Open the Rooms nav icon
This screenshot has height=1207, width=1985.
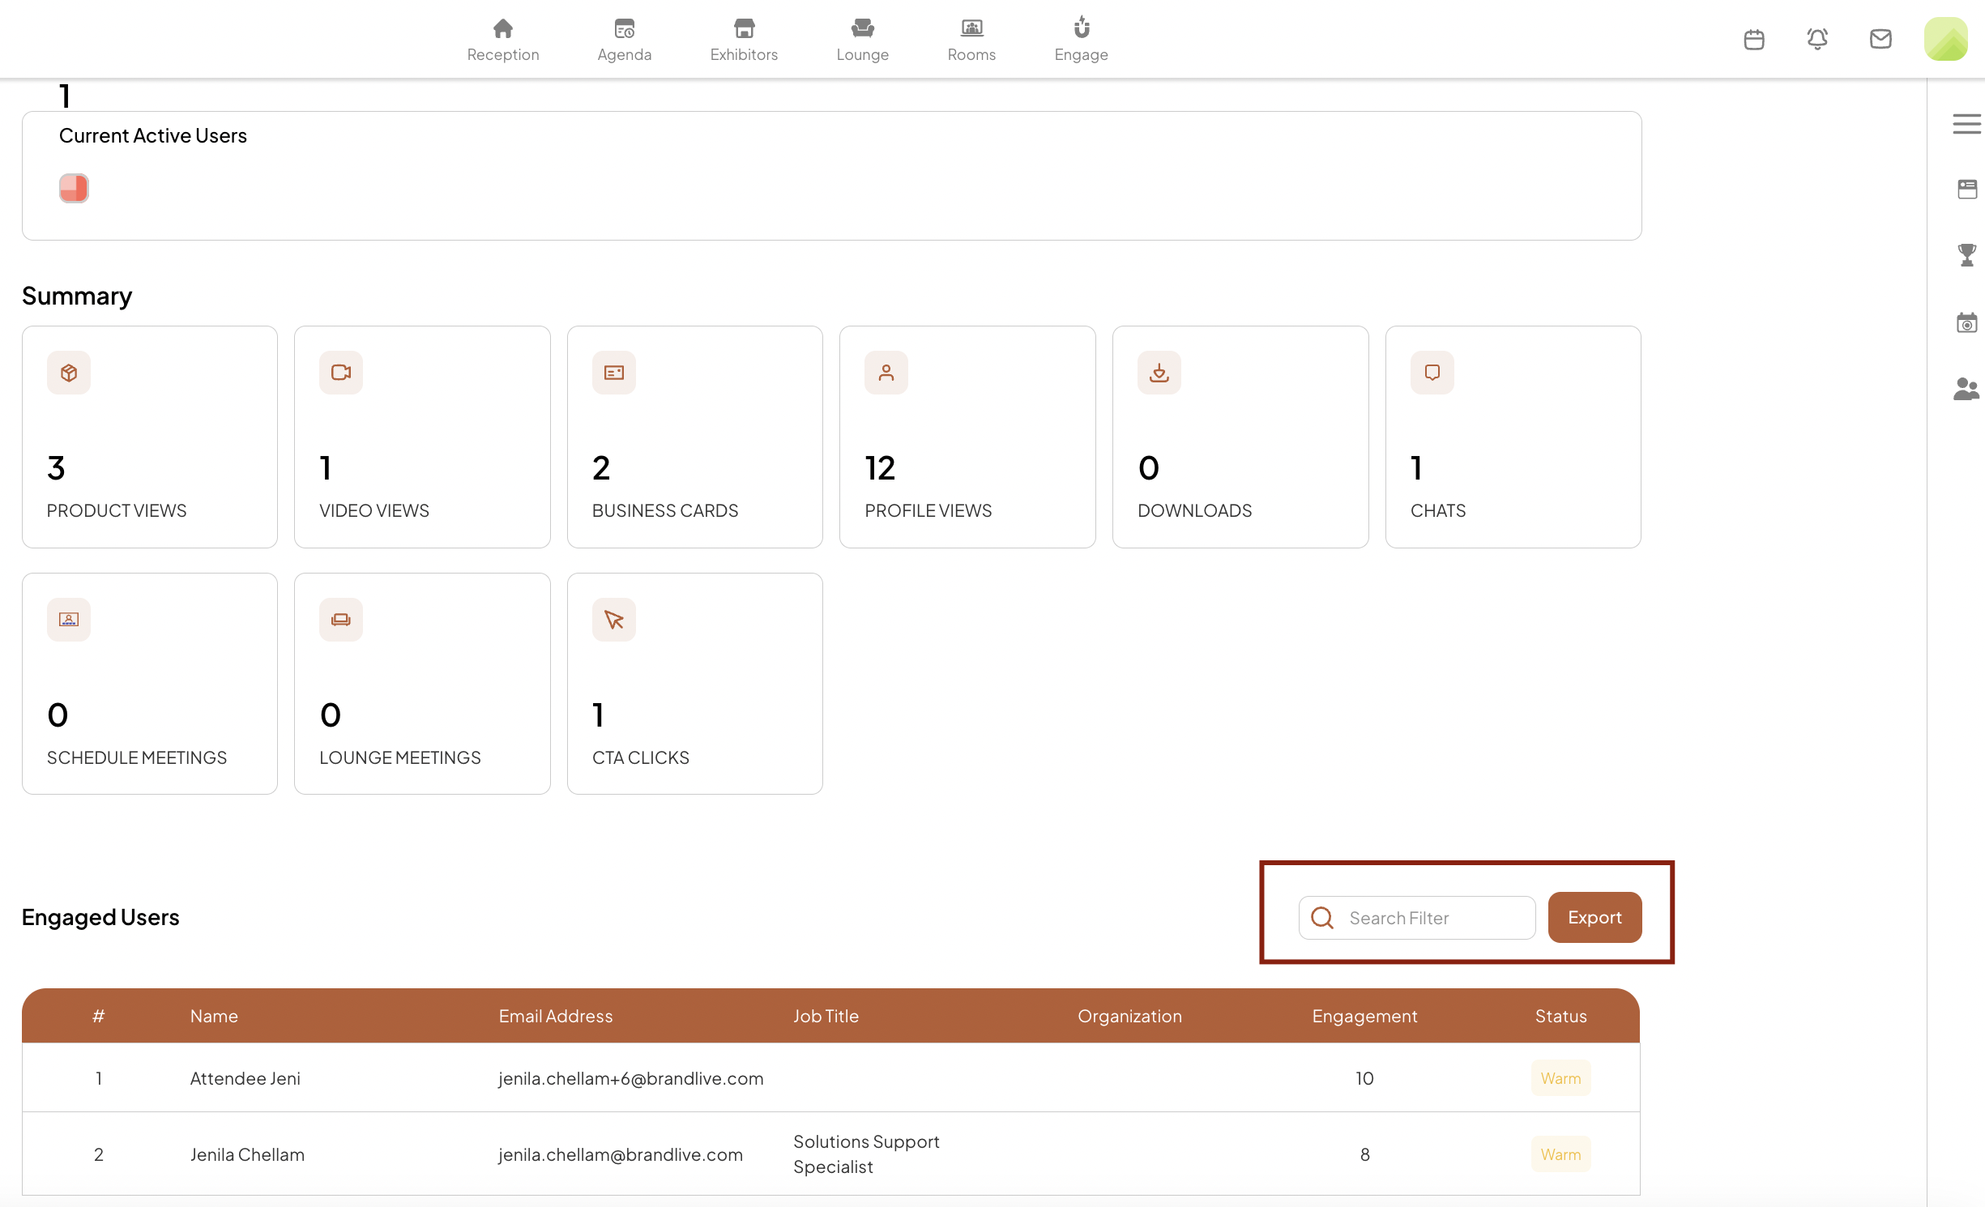pyautogui.click(x=971, y=29)
